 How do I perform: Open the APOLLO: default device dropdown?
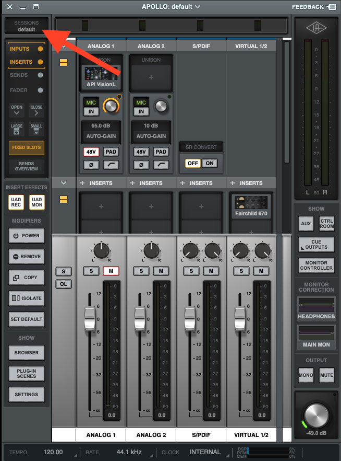coord(171,6)
